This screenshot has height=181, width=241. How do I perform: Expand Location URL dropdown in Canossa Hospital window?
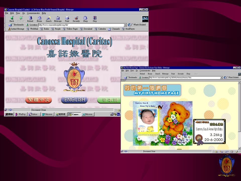tap(125, 25)
